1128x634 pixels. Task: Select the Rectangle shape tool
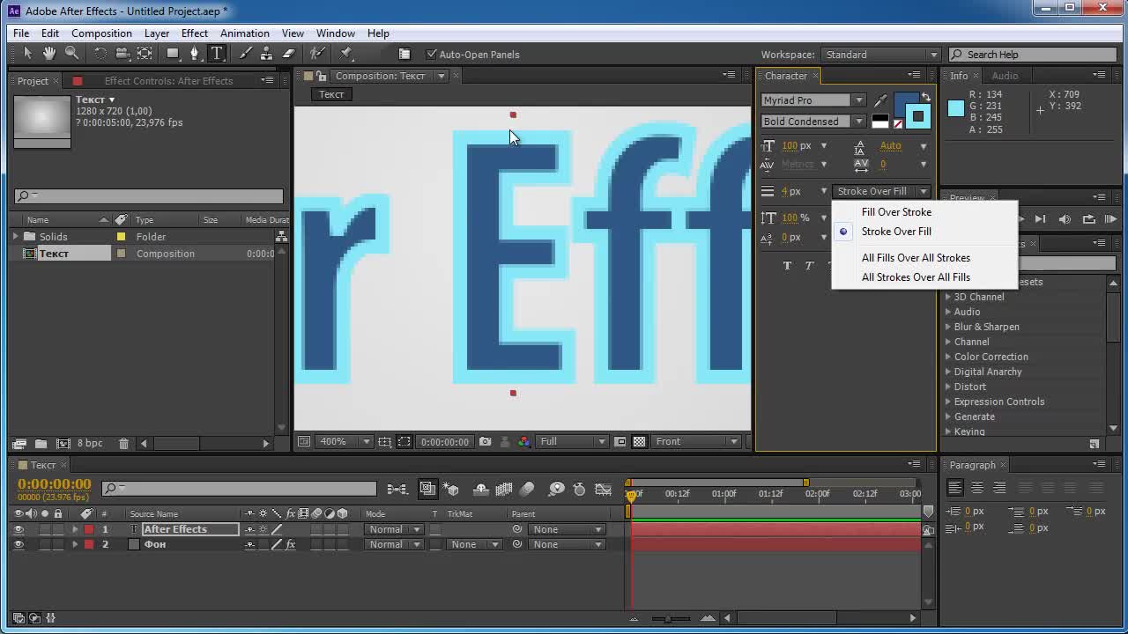173,54
